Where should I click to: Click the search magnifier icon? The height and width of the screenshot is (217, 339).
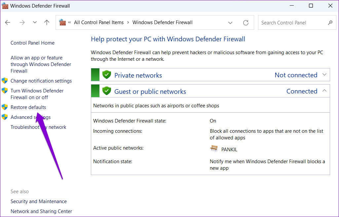coord(330,23)
